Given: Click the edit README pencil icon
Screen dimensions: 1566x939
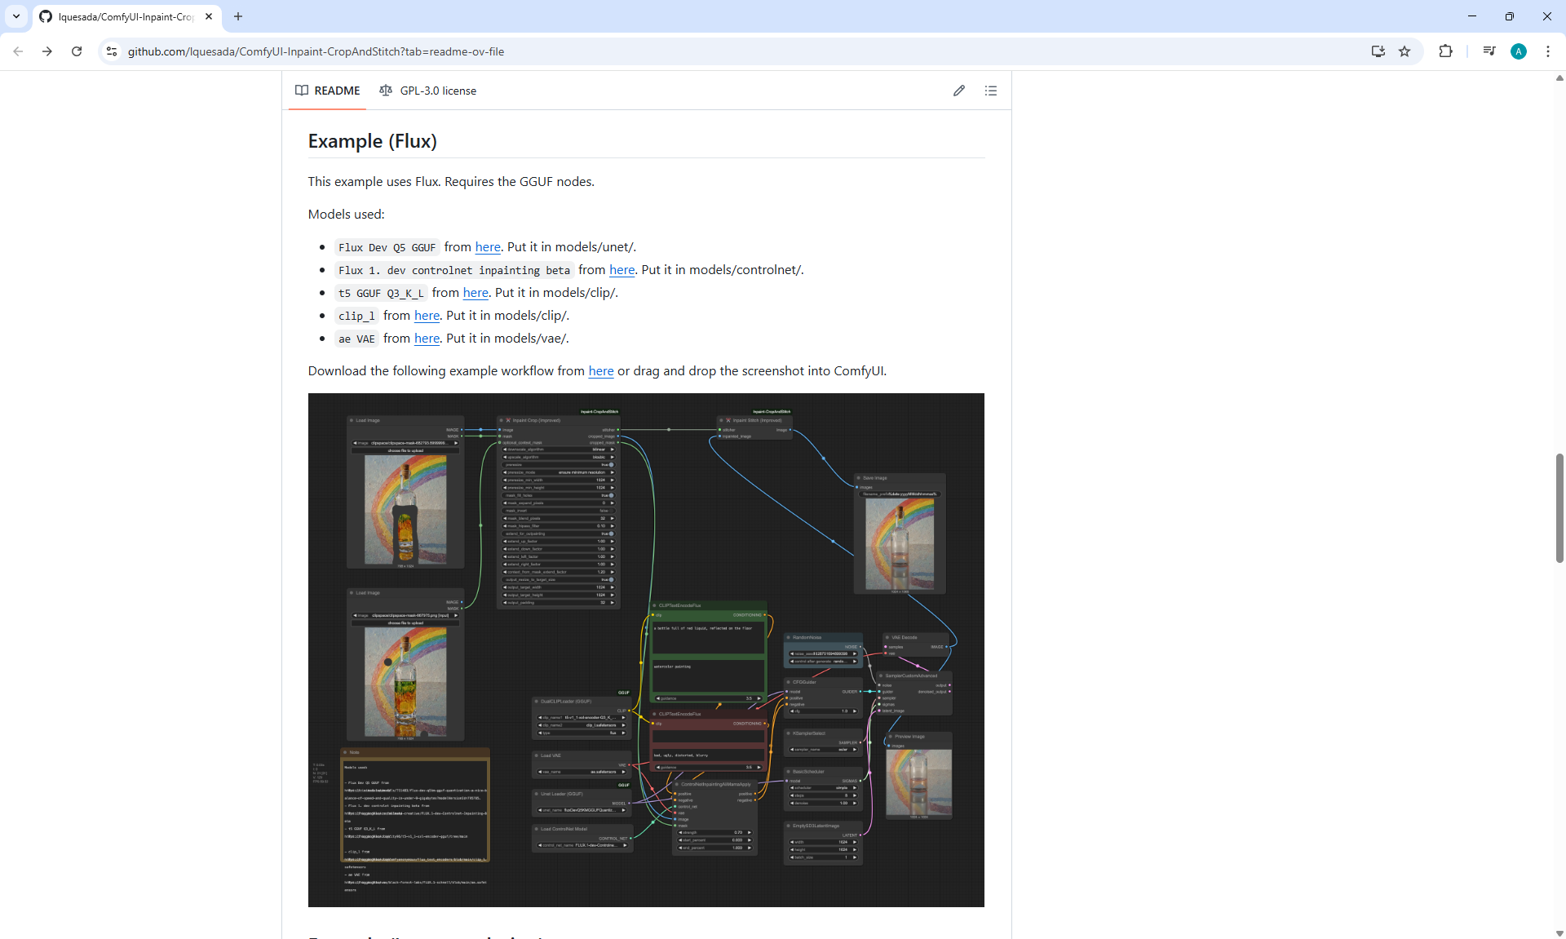Looking at the screenshot, I should 959,91.
